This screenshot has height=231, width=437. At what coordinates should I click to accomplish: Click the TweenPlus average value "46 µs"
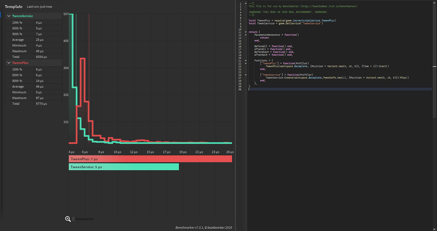[40, 87]
